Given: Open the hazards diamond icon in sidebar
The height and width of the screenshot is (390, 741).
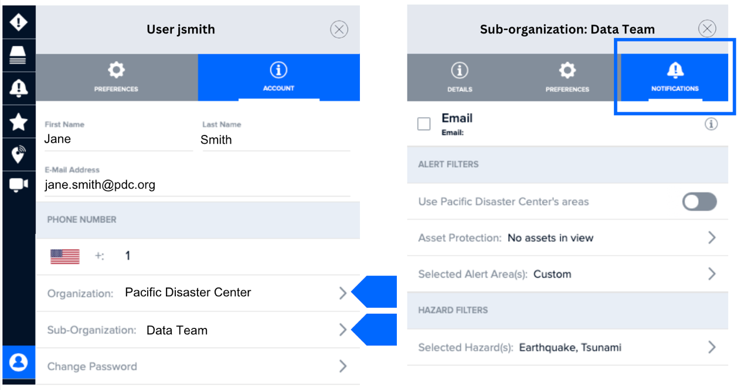Looking at the screenshot, I should [19, 22].
